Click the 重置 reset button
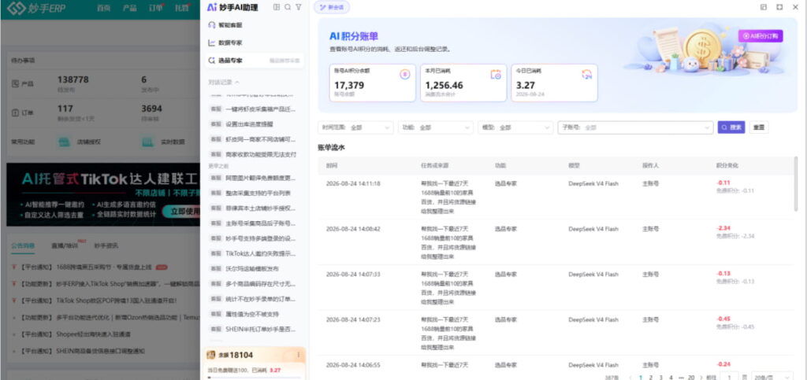The width and height of the screenshot is (807, 380). click(759, 127)
